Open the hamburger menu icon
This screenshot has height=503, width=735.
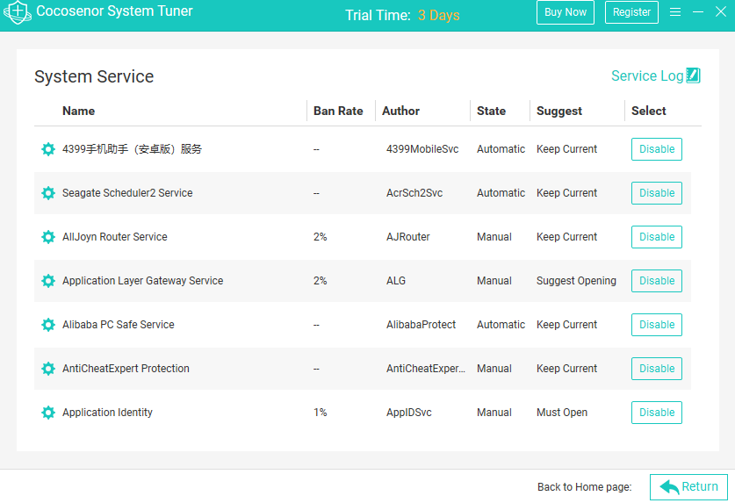click(675, 11)
